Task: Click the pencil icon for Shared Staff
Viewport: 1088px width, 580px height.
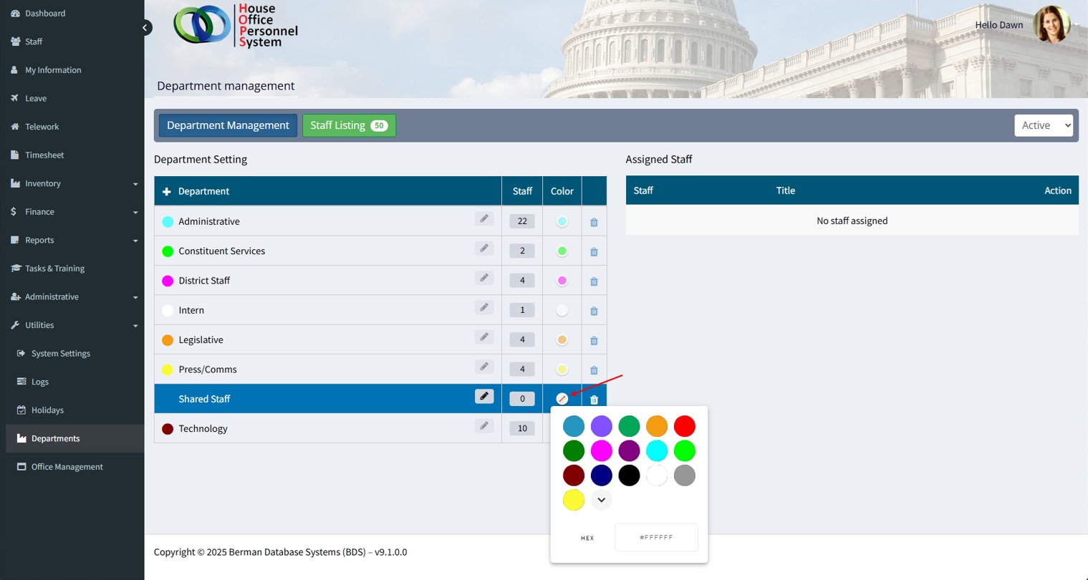Action: (484, 397)
